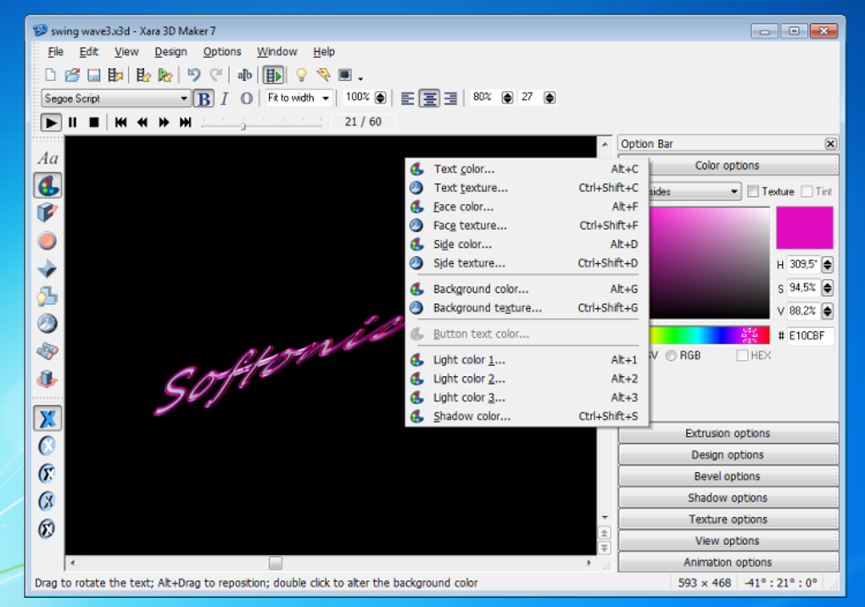Click the Shadow options icon in left toolbar
The image size is (865, 607).
pyautogui.click(x=47, y=296)
